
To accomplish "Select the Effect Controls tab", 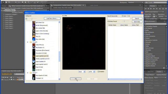I will [27, 6].
